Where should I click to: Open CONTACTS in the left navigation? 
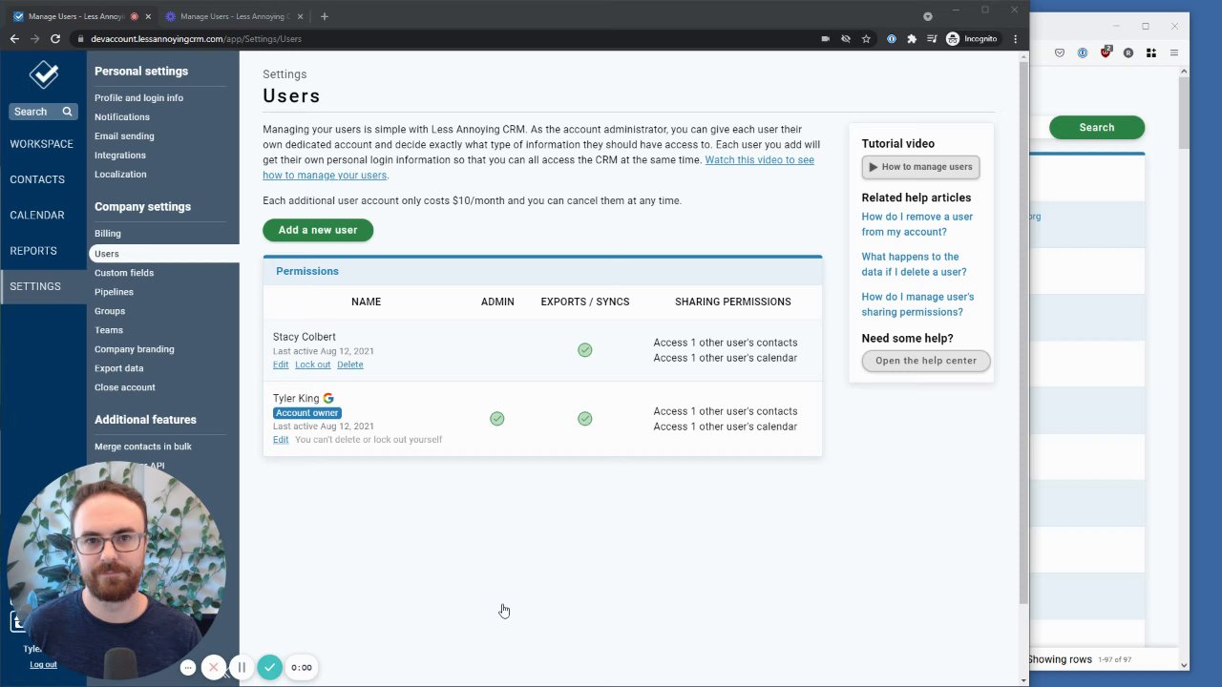click(x=37, y=179)
